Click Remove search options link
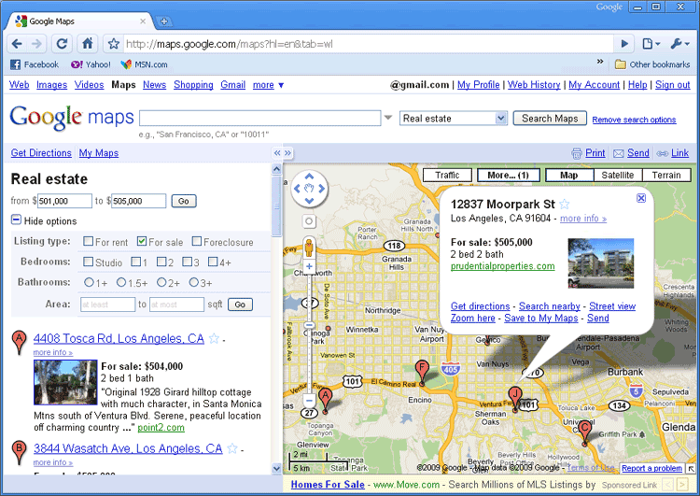 (634, 120)
